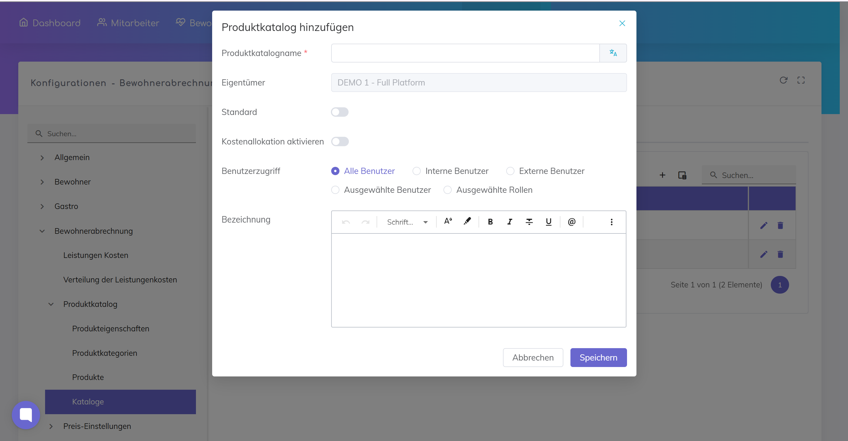Select the Interne Benutzer radio option
The height and width of the screenshot is (441, 848).
click(416, 171)
